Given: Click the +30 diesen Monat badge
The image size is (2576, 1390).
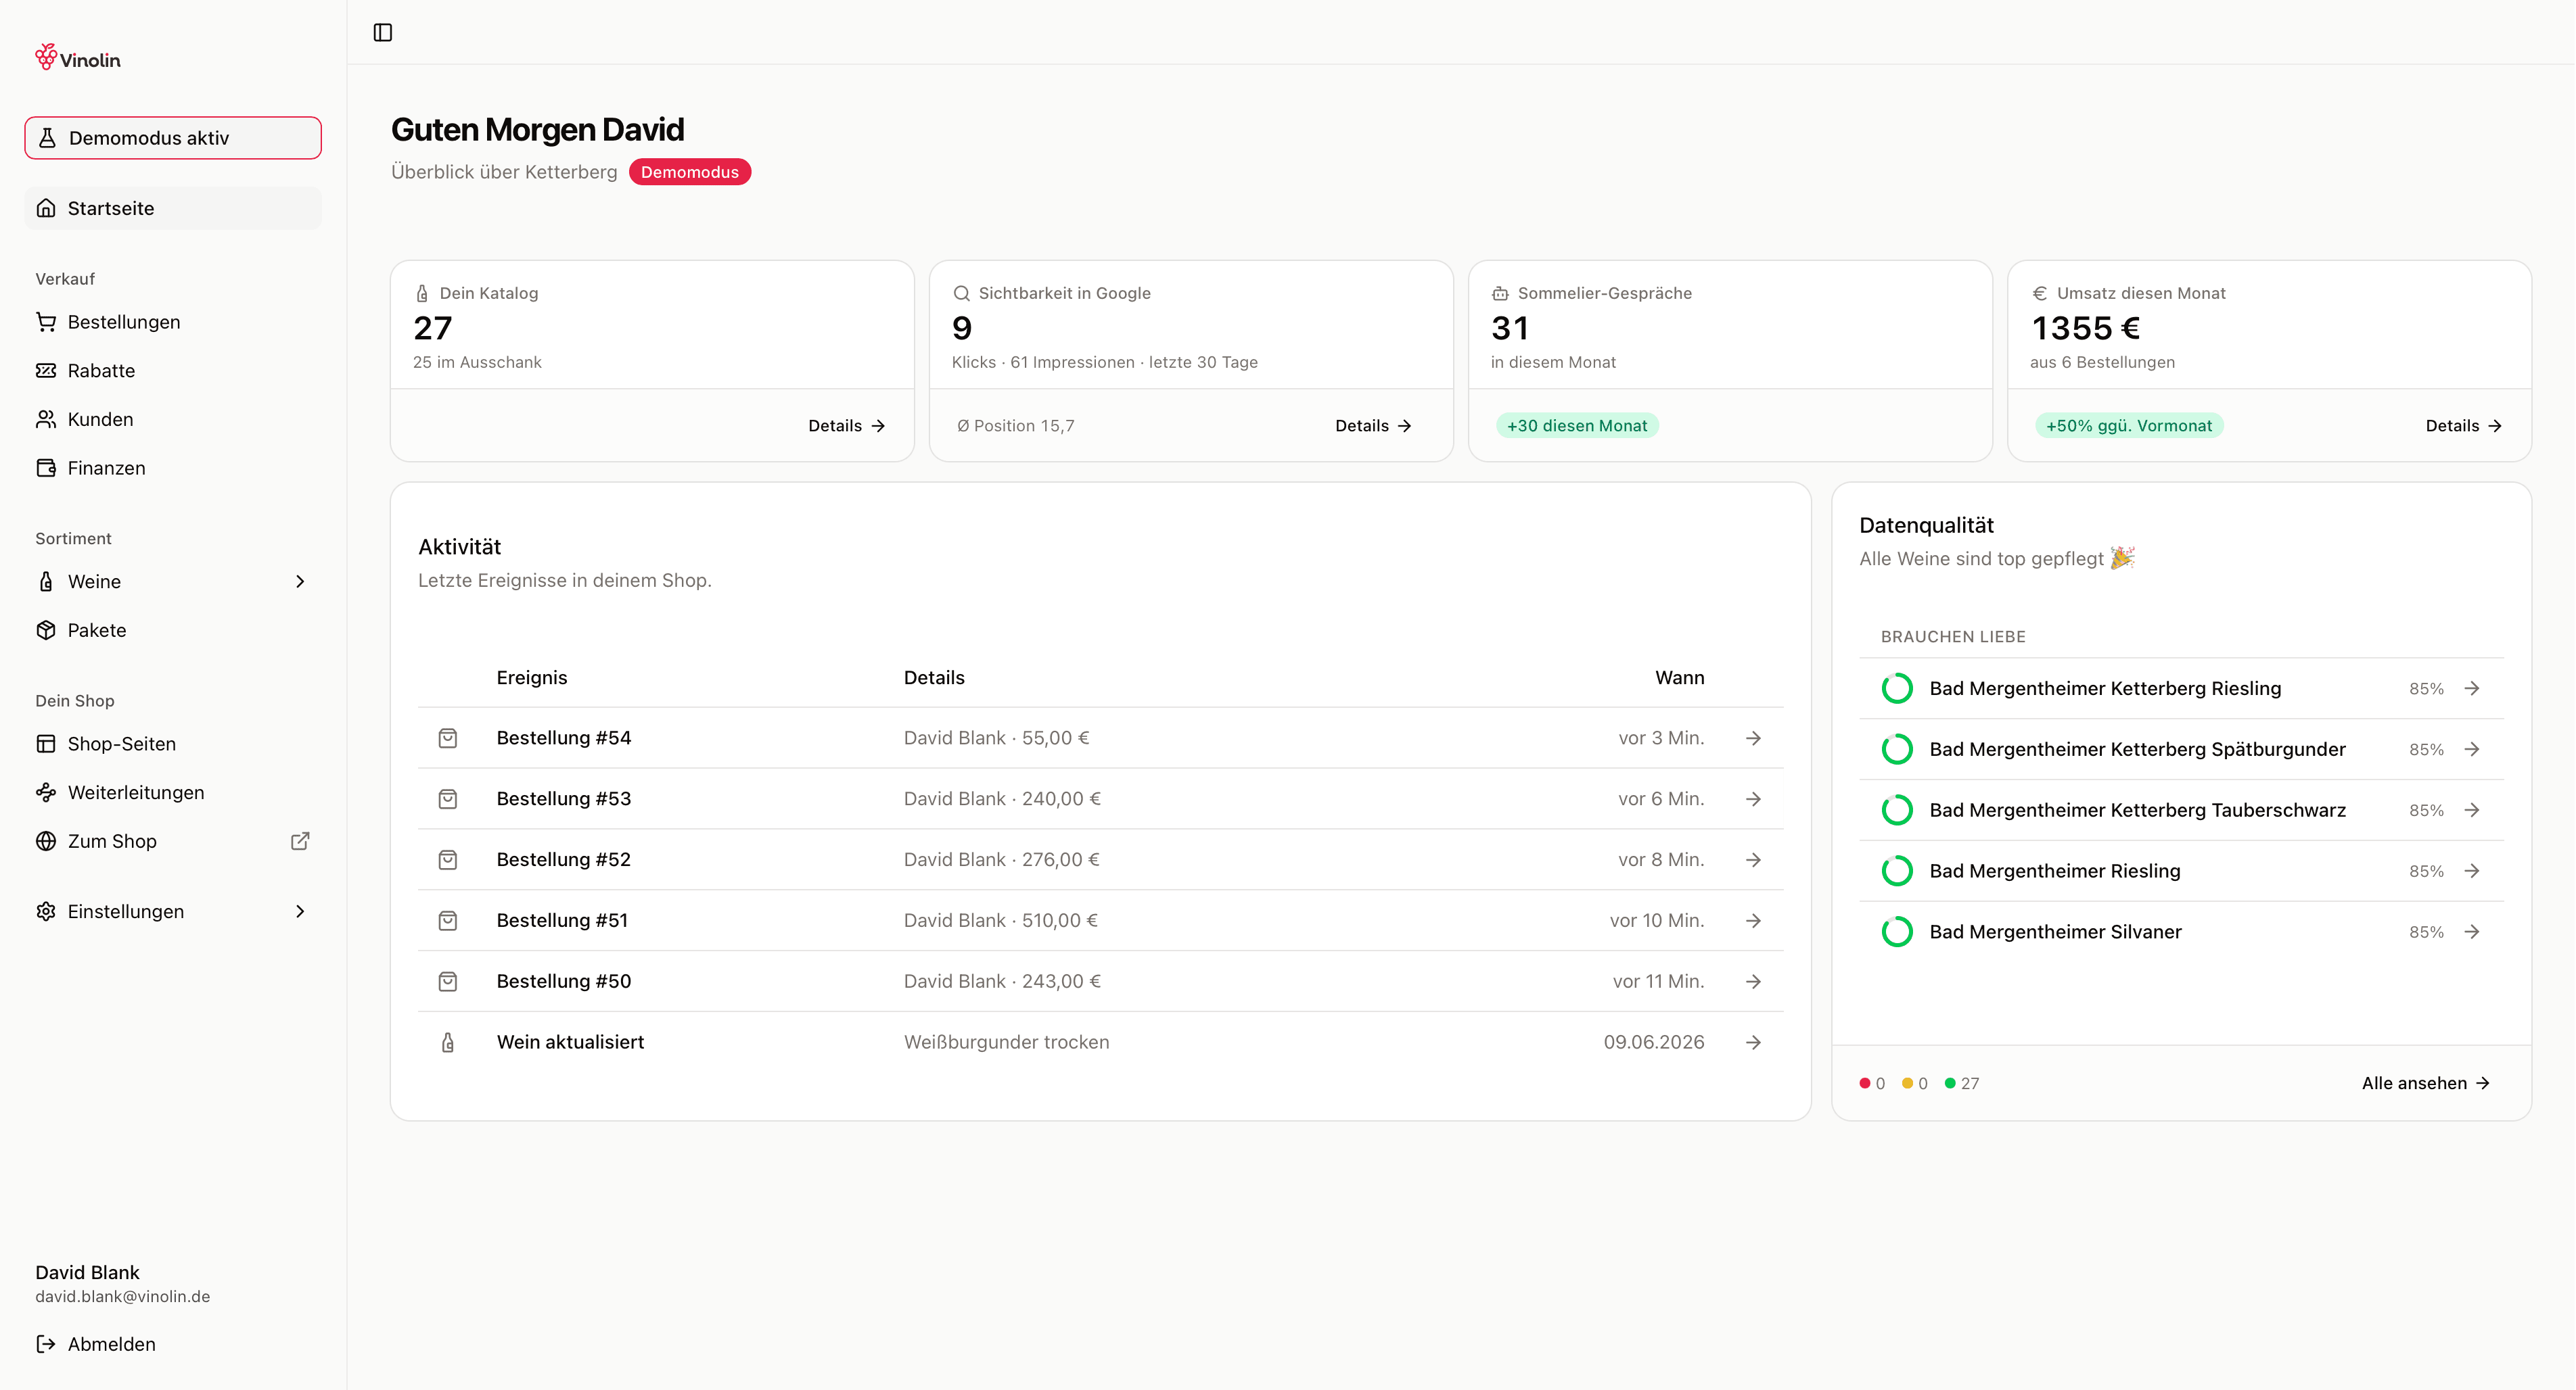Looking at the screenshot, I should click(1577, 426).
